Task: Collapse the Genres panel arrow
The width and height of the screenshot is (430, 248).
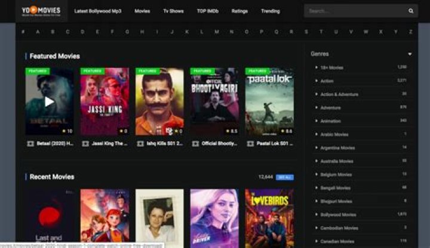Action: [410, 54]
